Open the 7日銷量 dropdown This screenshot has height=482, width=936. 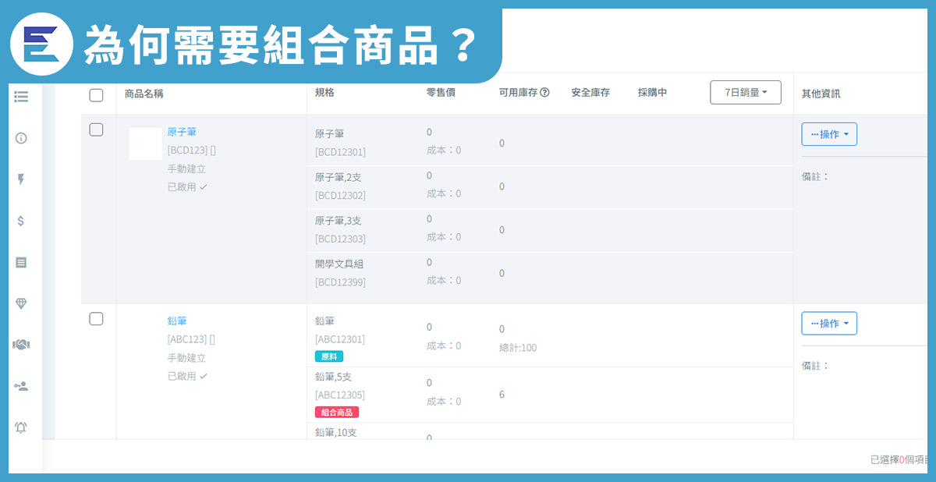tap(745, 92)
